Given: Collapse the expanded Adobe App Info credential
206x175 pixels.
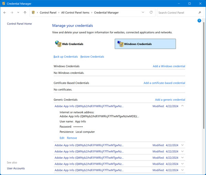Looking at the screenshot, I should [182, 106].
